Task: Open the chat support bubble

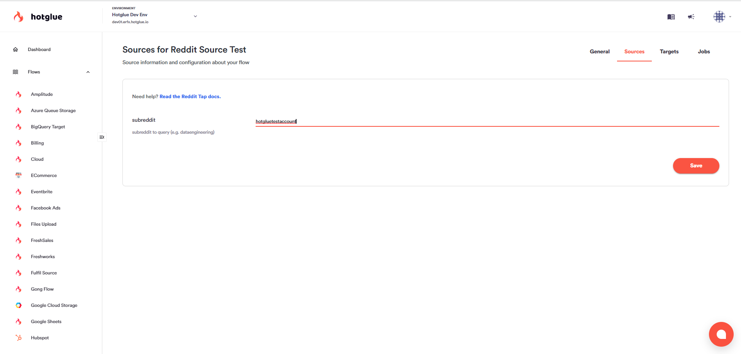Action: pyautogui.click(x=721, y=334)
